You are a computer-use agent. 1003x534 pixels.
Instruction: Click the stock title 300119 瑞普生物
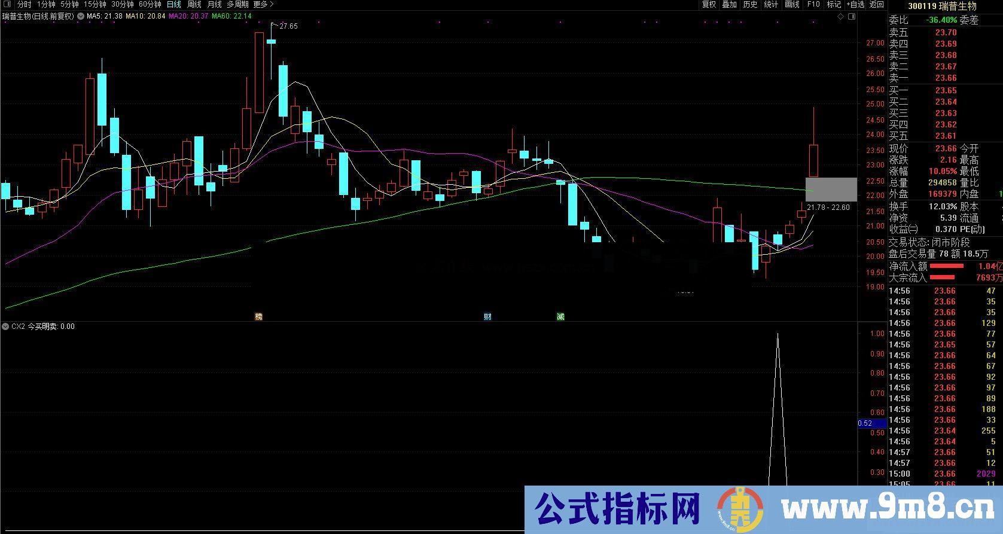click(x=942, y=6)
